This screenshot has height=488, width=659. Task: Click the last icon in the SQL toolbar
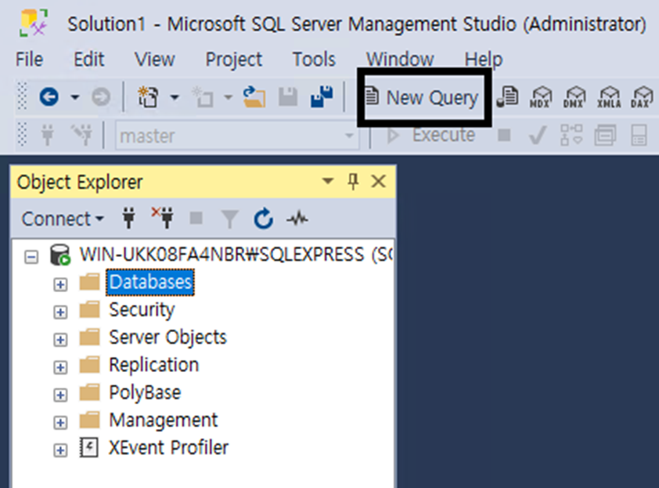[639, 135]
